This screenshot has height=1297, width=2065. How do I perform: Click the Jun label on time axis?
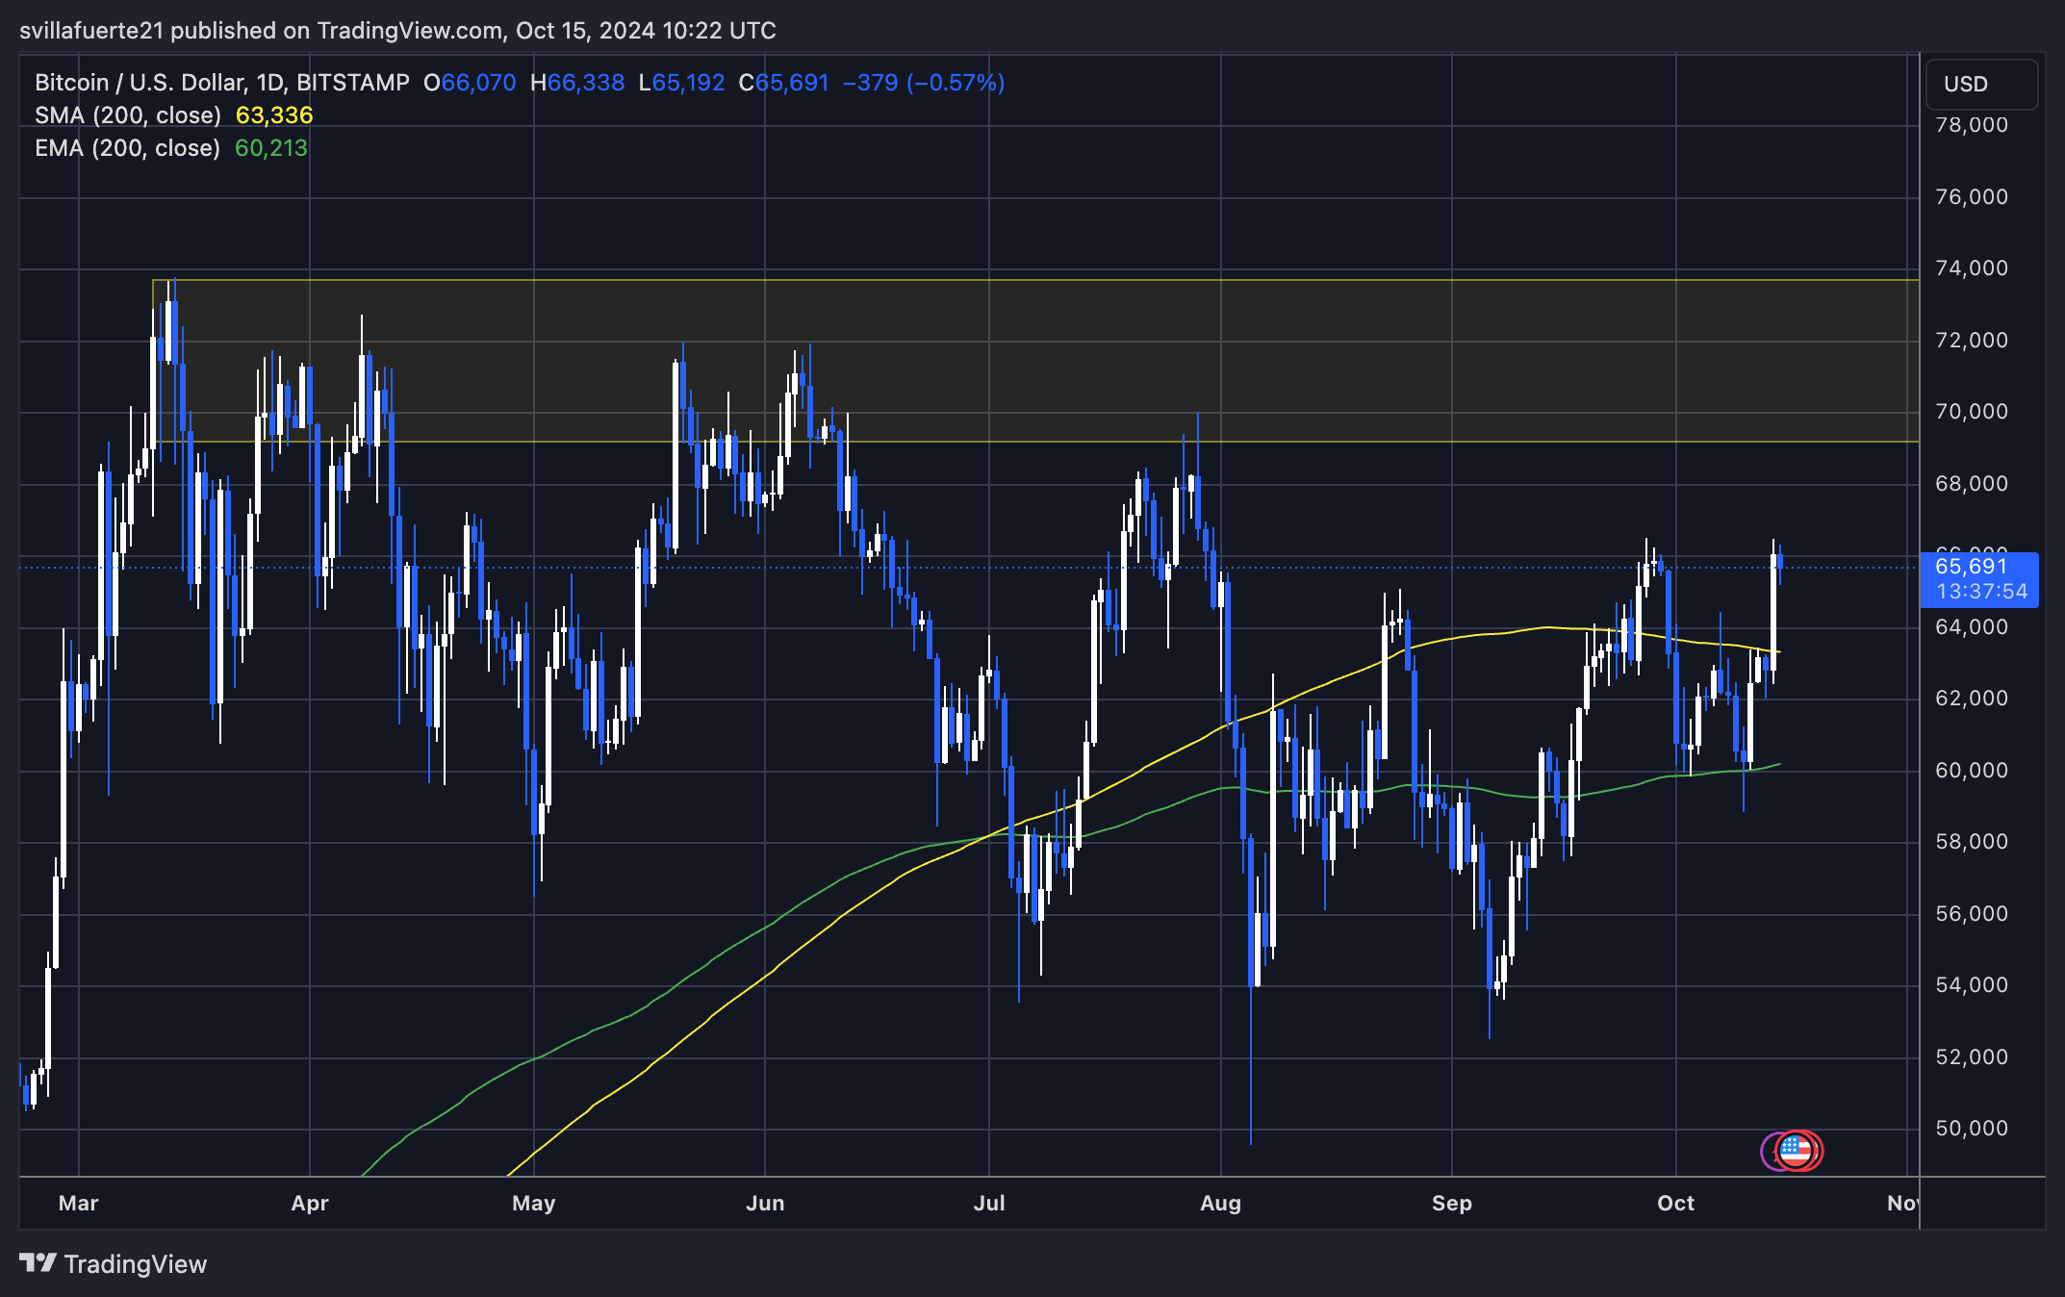[765, 1203]
